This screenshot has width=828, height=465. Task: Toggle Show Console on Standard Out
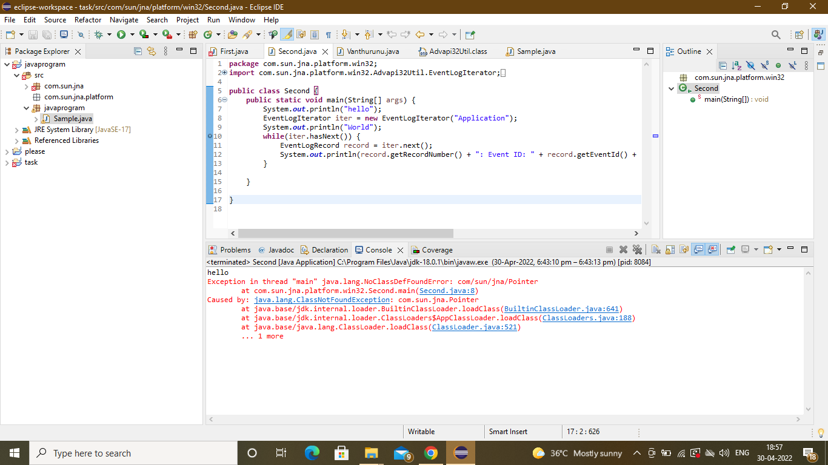coord(698,249)
